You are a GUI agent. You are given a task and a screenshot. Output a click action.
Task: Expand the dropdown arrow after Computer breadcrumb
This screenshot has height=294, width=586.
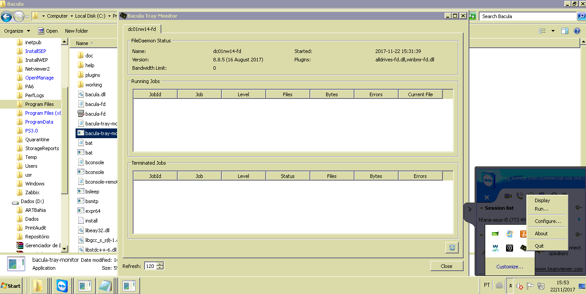pyautogui.click(x=71, y=16)
